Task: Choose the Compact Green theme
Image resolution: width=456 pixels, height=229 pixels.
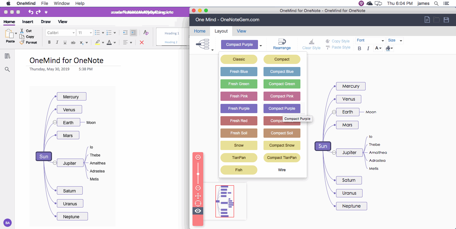Action: tap(282, 84)
